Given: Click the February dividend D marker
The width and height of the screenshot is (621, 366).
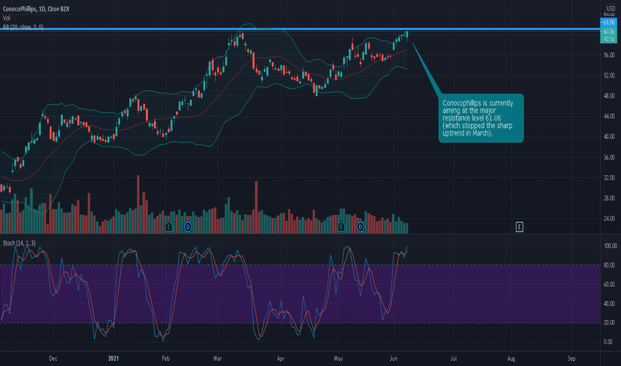Looking at the screenshot, I should [x=188, y=227].
